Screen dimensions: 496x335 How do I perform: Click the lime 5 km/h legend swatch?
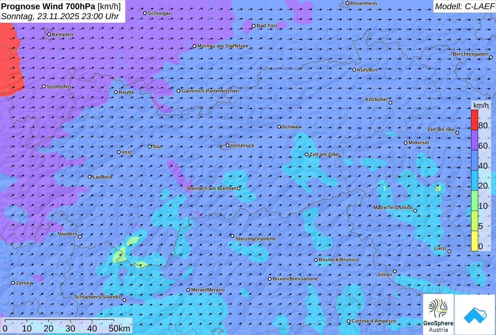pos(474,221)
